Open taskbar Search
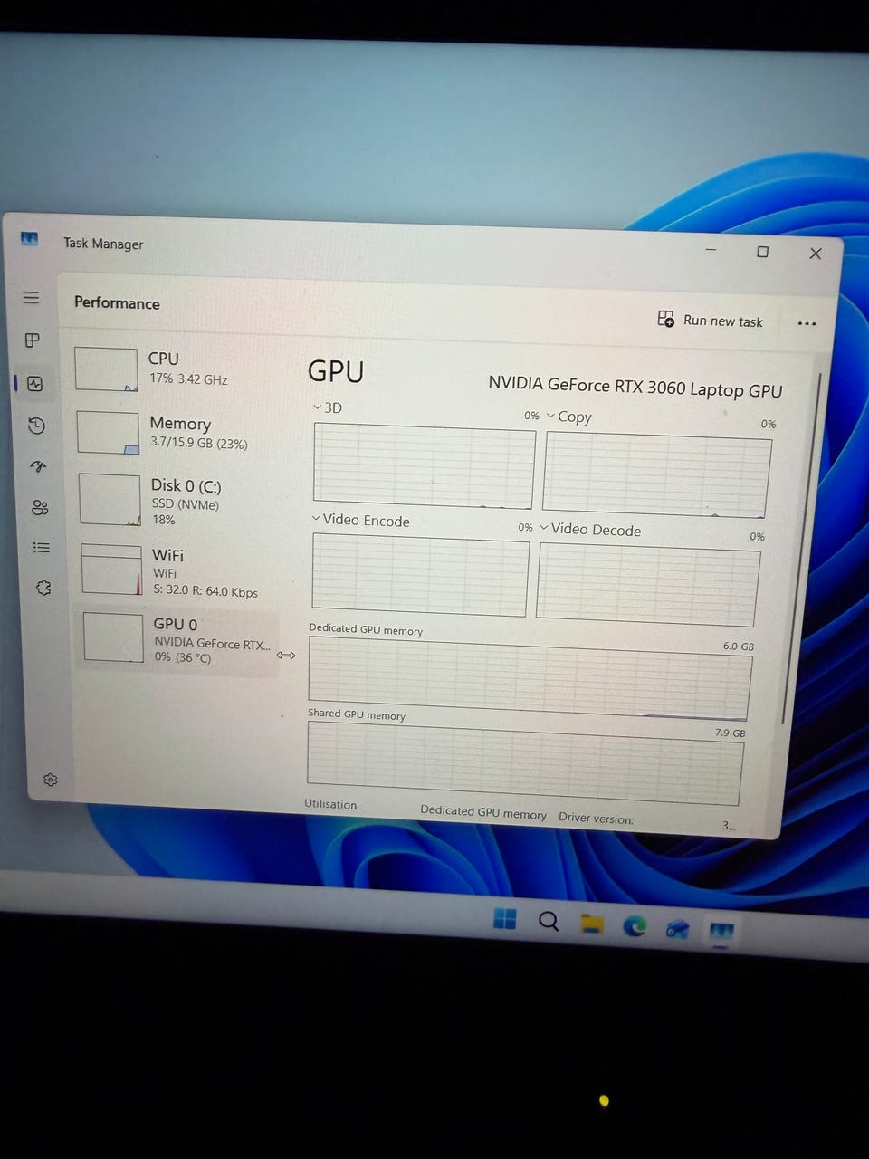The width and height of the screenshot is (869, 1159). click(549, 921)
